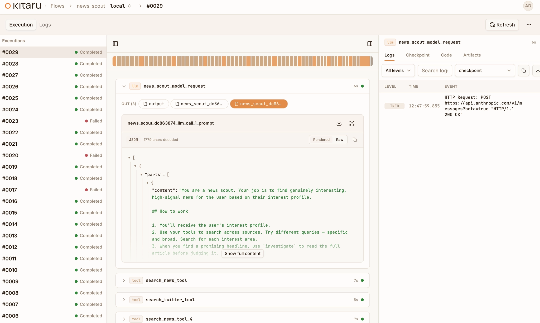Expand the search_news_tool step
540x323 pixels.
pos(124,280)
